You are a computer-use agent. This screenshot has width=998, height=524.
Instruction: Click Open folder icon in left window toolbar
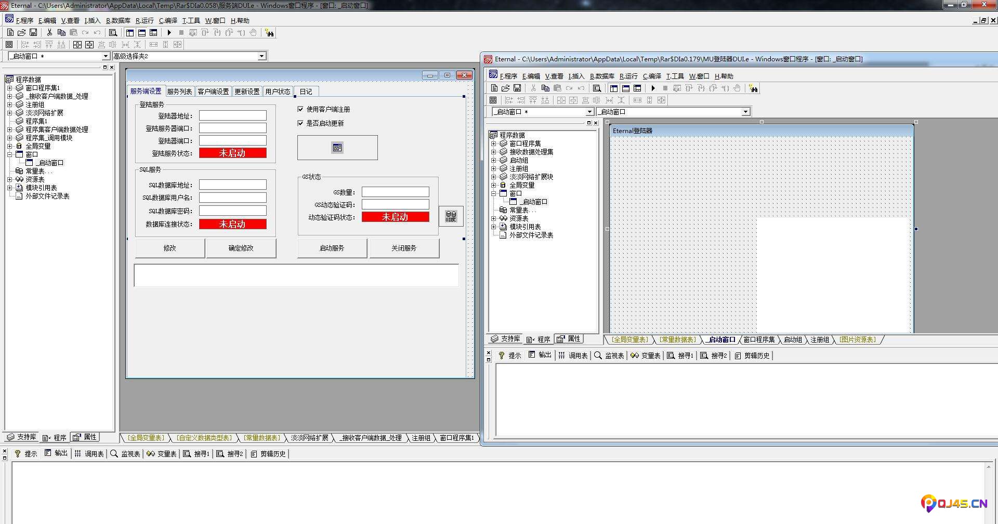tap(22, 32)
